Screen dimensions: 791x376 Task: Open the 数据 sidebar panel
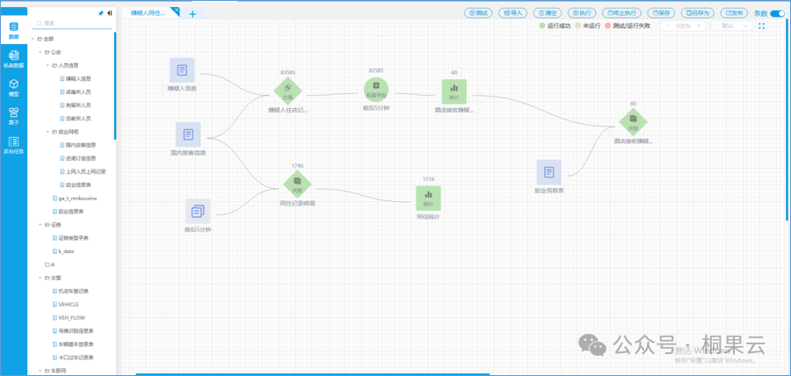click(x=13, y=31)
